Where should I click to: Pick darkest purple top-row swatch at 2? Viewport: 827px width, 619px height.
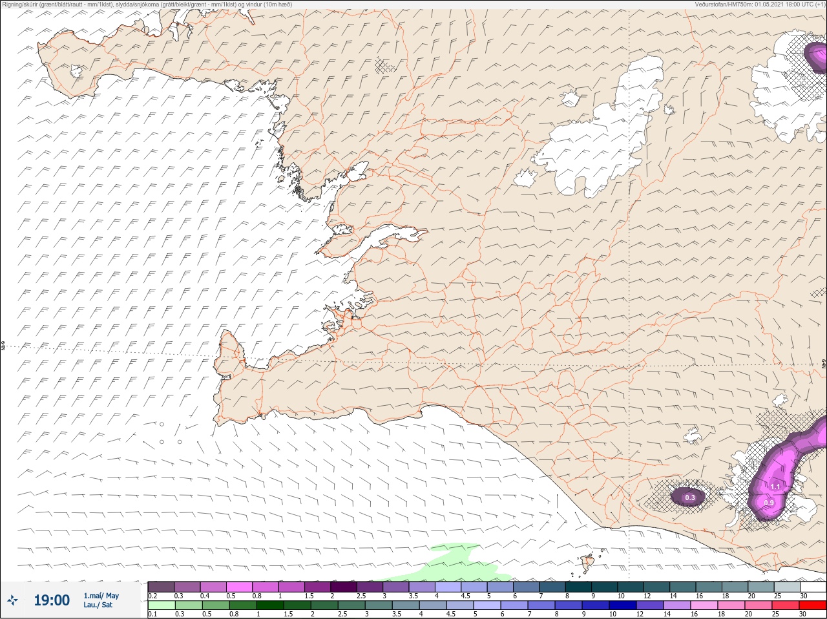coord(344,587)
